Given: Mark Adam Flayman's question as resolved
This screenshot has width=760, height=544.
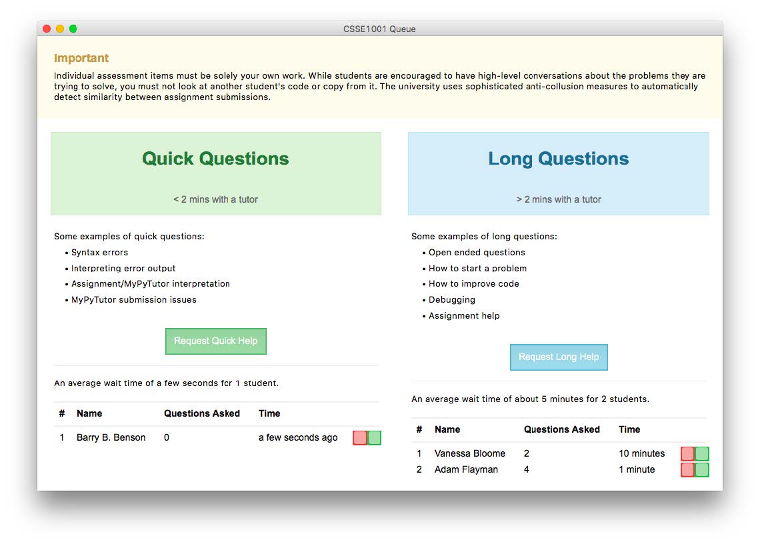Looking at the screenshot, I should pos(701,469).
